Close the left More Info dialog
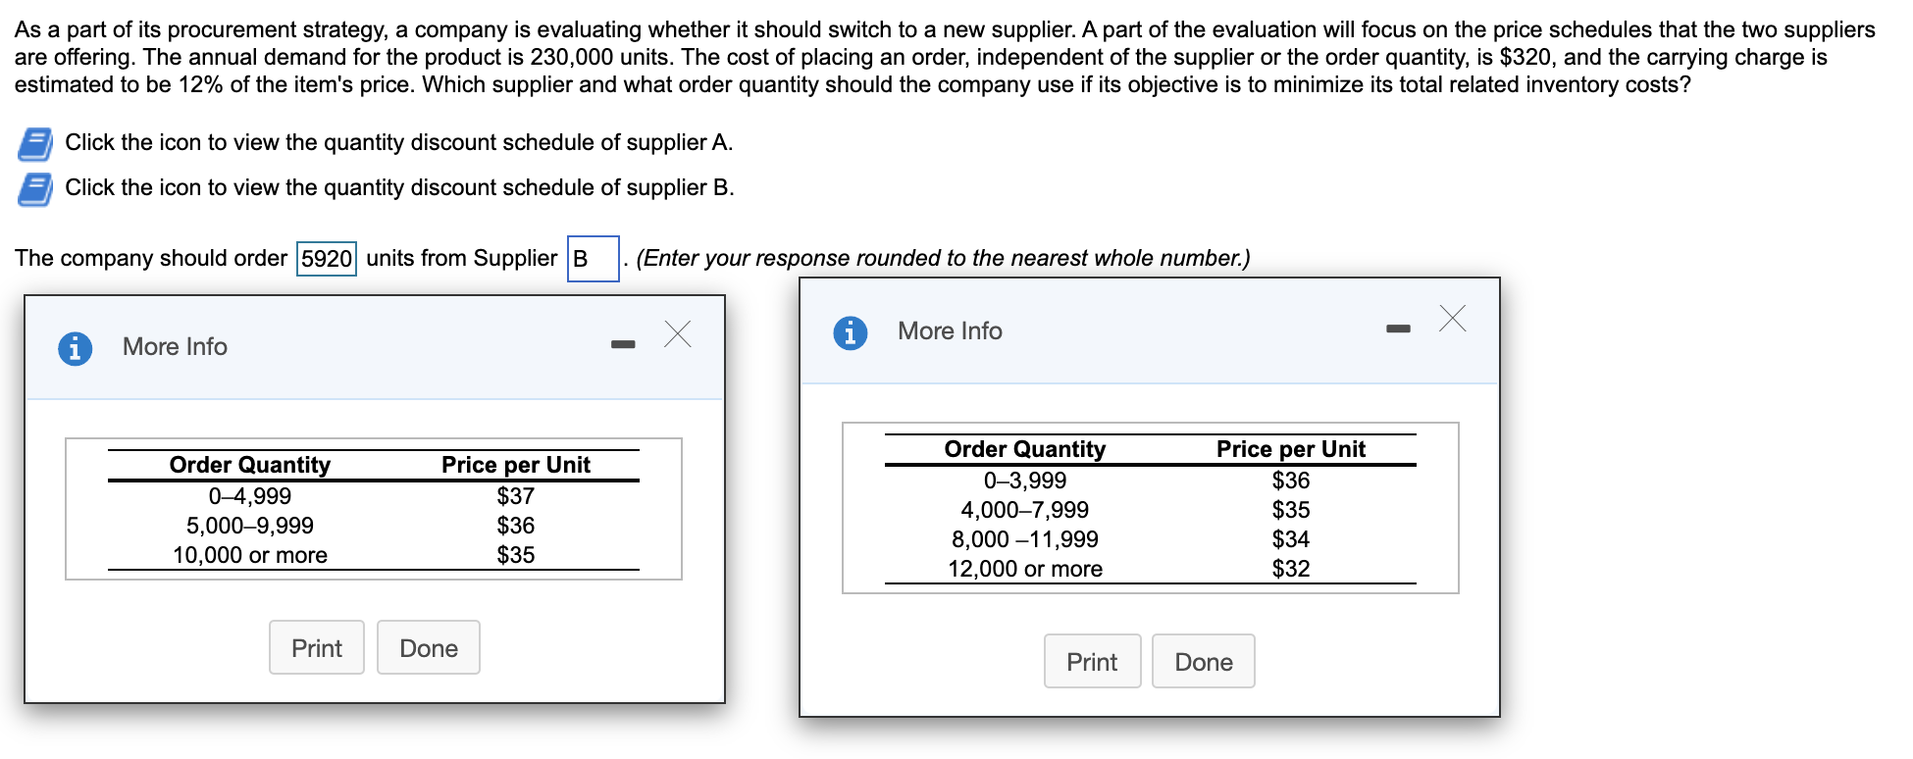 (677, 334)
